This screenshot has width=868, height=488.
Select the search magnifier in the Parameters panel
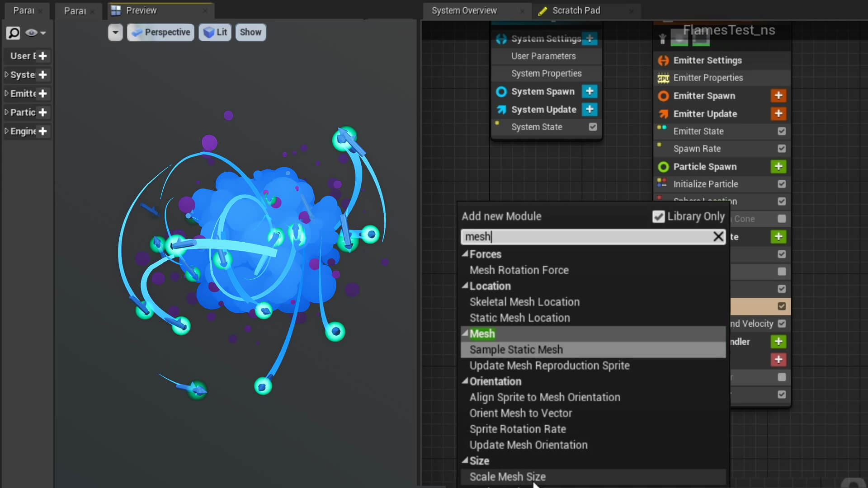click(x=13, y=33)
